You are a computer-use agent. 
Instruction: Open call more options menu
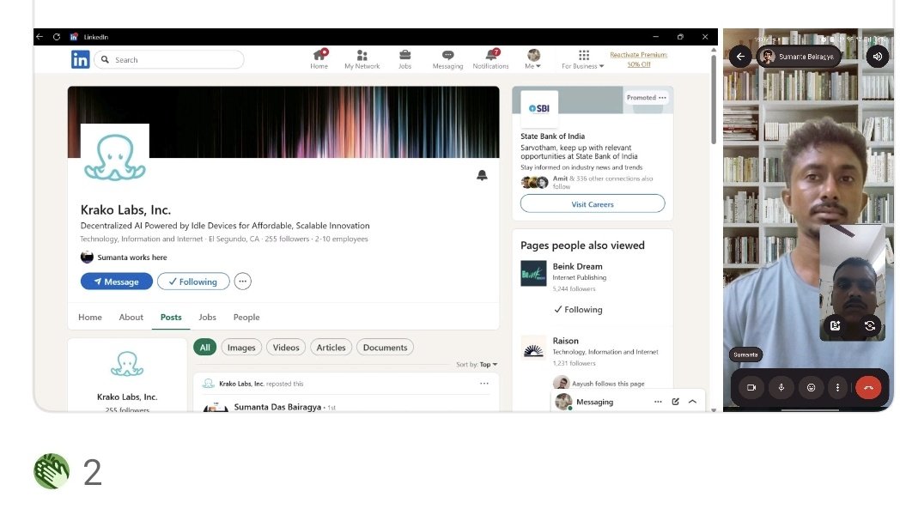pyautogui.click(x=838, y=388)
